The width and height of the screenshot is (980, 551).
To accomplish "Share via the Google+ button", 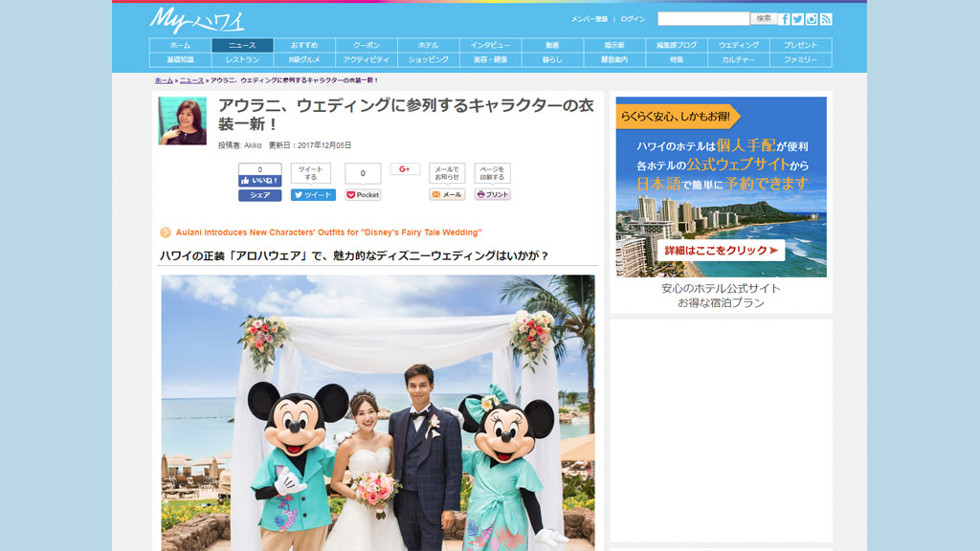I will point(405,169).
